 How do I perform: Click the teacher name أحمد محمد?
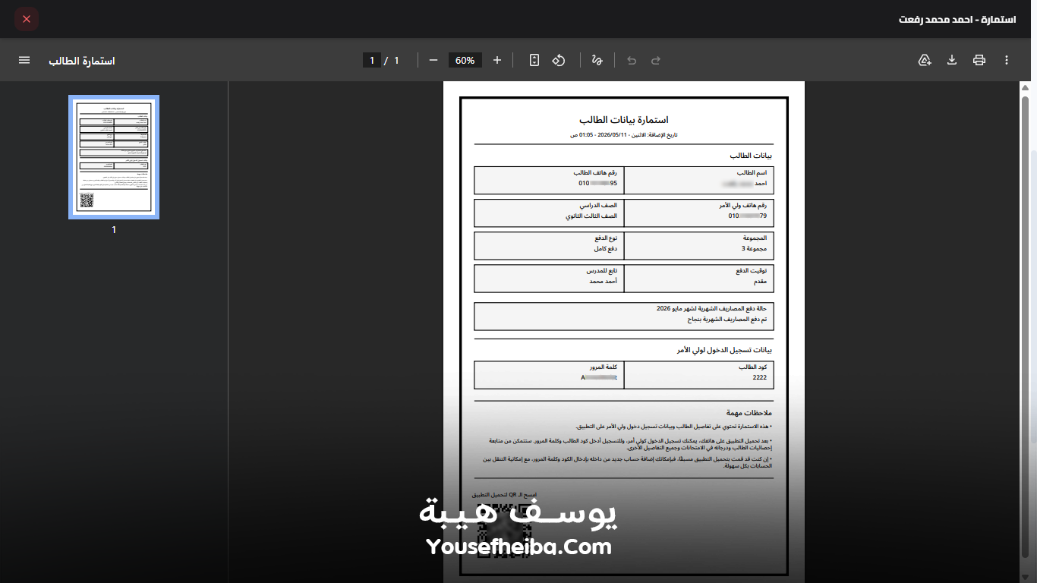[x=604, y=281]
